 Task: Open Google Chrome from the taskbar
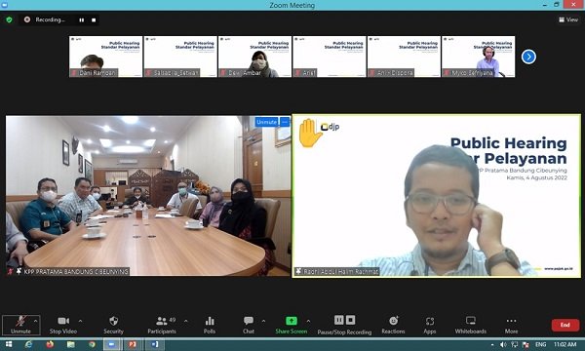click(92, 344)
